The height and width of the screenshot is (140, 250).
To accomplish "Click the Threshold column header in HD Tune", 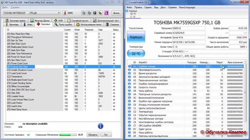I will click(89, 30).
